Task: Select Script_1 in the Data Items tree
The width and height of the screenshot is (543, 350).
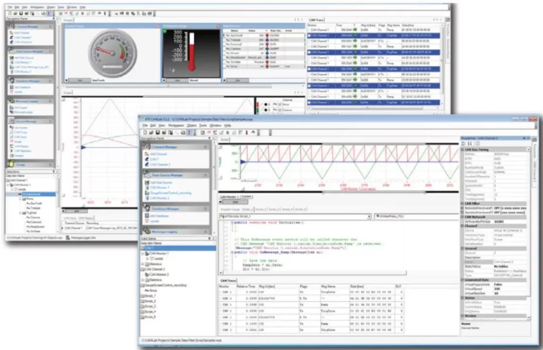Action: 151,296
